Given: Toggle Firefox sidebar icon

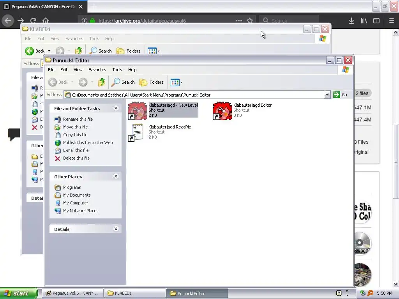Looking at the screenshot, I should pyautogui.click(x=376, y=21).
